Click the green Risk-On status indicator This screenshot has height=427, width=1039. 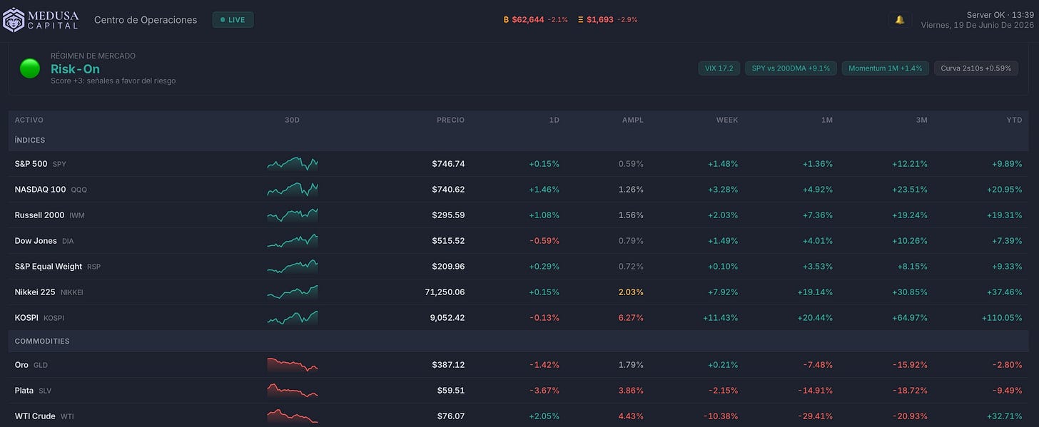click(x=30, y=69)
